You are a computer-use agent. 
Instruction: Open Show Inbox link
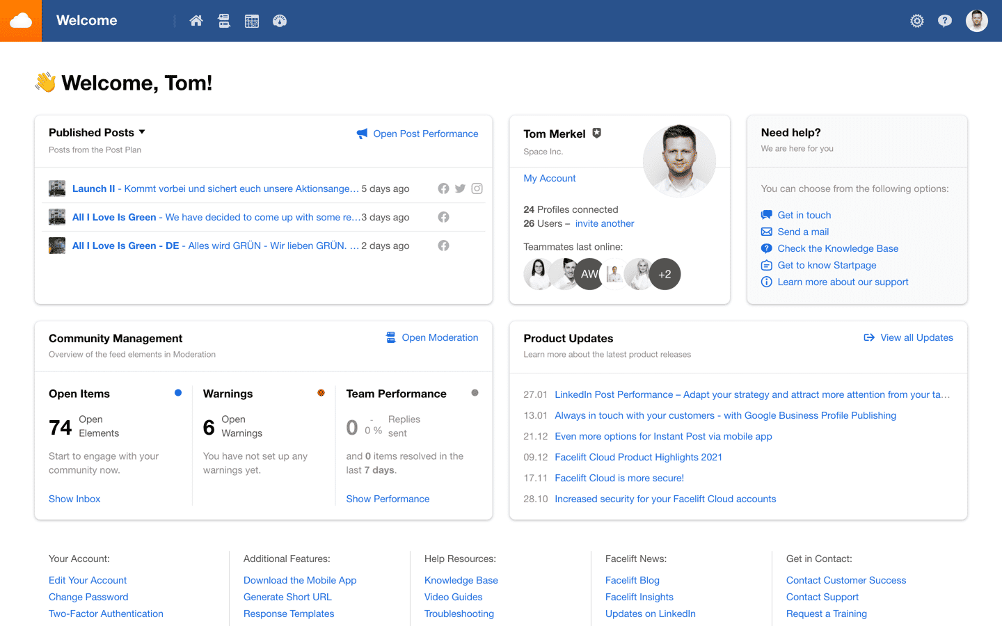tap(74, 499)
